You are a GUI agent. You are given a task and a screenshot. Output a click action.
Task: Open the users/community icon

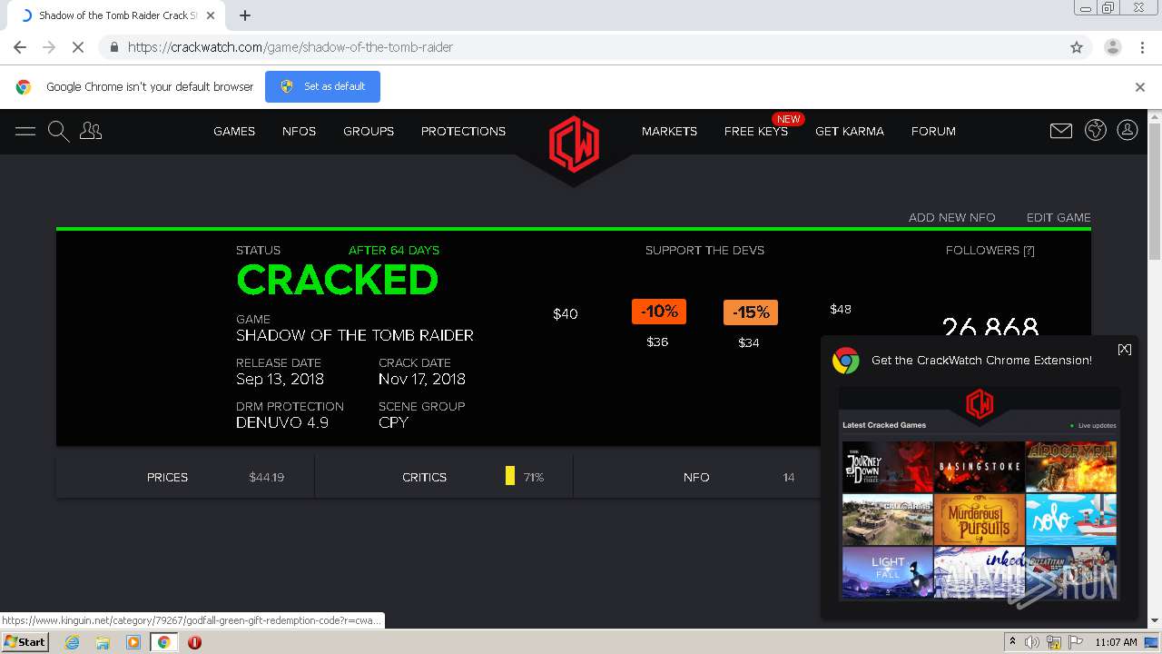click(91, 132)
